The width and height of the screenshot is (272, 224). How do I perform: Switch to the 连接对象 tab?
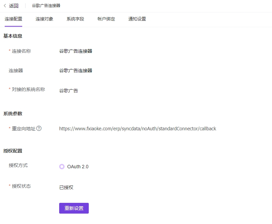[44, 19]
